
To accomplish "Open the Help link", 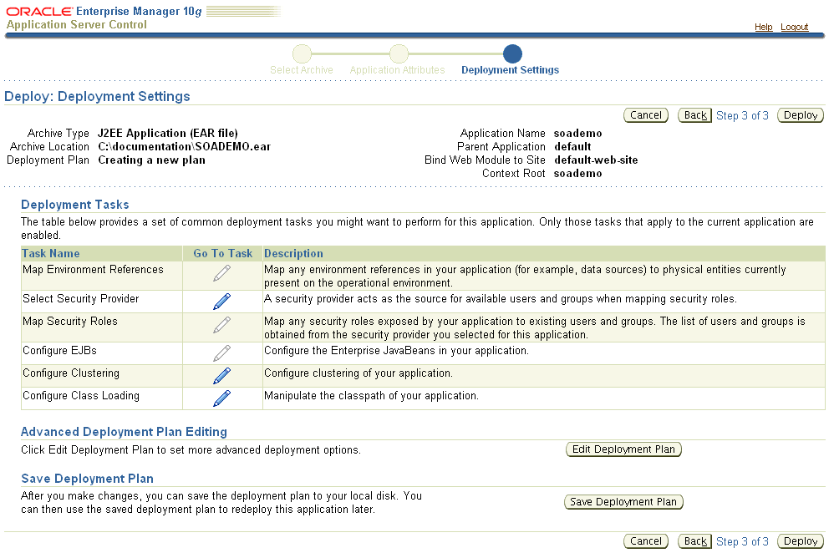I will (764, 27).
